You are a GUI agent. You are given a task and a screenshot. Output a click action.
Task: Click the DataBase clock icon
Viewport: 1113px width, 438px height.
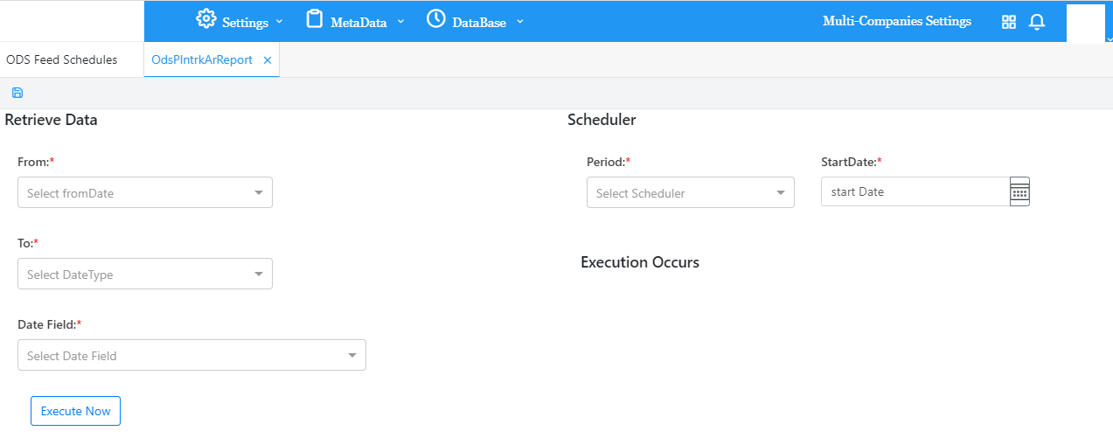tap(435, 18)
